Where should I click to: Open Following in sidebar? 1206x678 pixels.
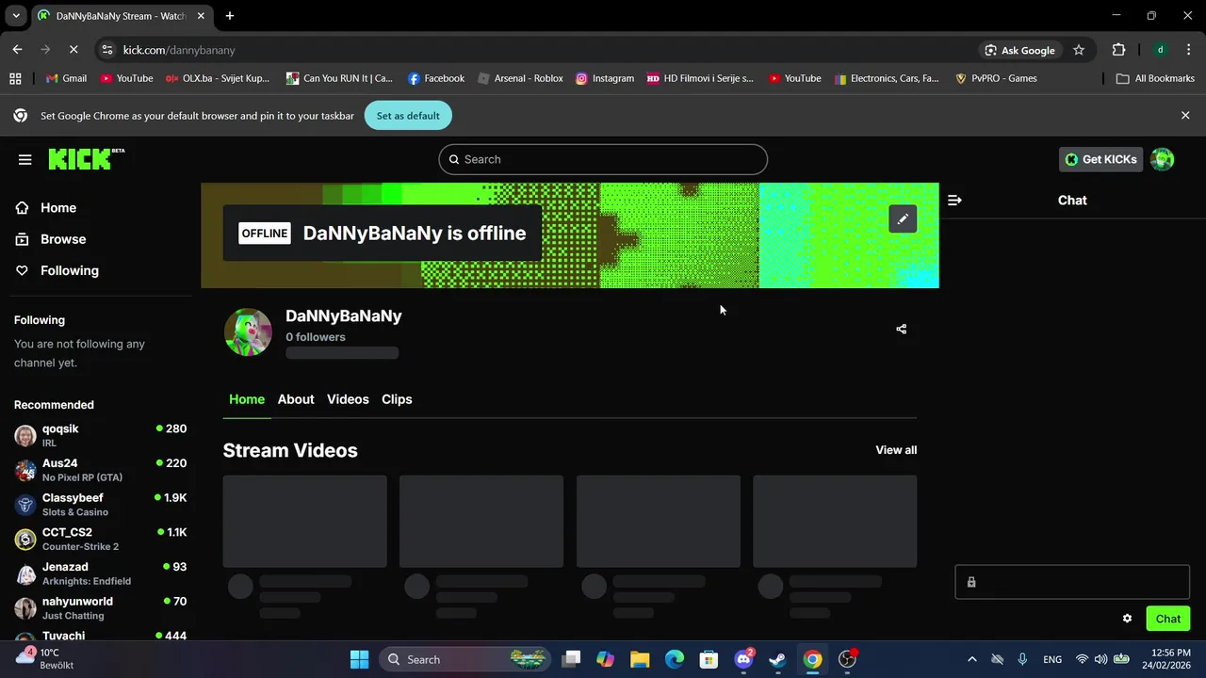(100, 270)
